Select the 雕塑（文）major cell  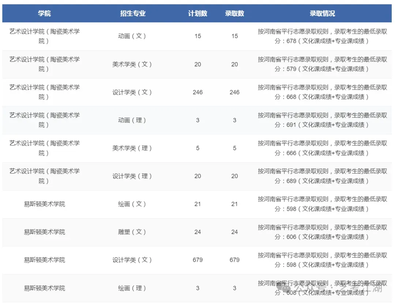coord(132,232)
